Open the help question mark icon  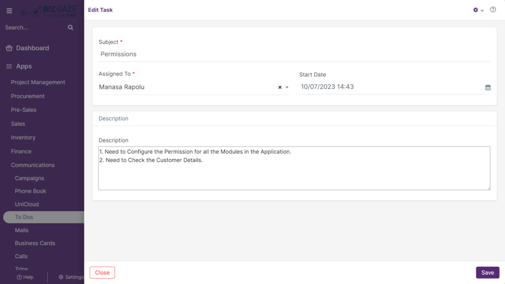(493, 10)
